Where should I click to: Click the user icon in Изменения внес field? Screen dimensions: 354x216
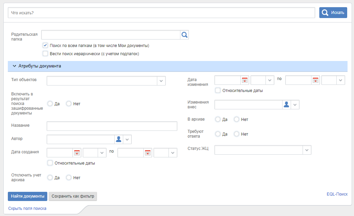pos(287,105)
